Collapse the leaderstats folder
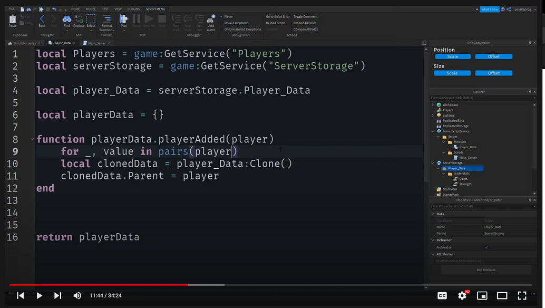 point(444,174)
